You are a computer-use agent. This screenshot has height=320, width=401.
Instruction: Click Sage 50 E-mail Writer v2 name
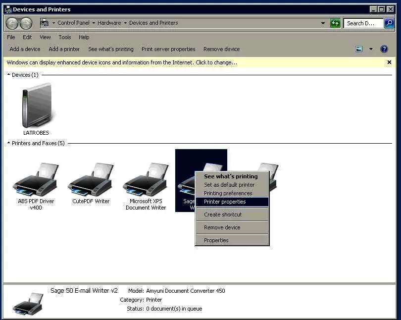pos(84,291)
